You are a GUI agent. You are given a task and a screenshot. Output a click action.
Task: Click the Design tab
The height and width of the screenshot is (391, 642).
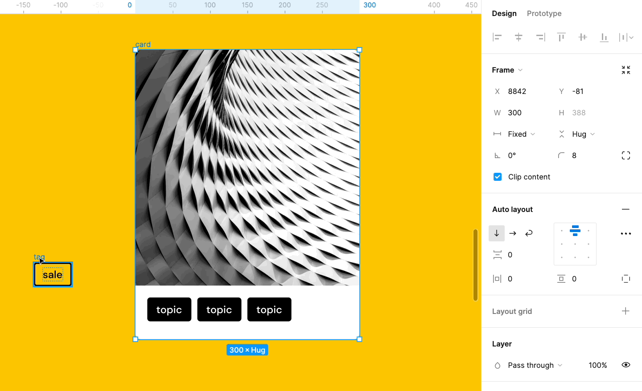point(504,13)
